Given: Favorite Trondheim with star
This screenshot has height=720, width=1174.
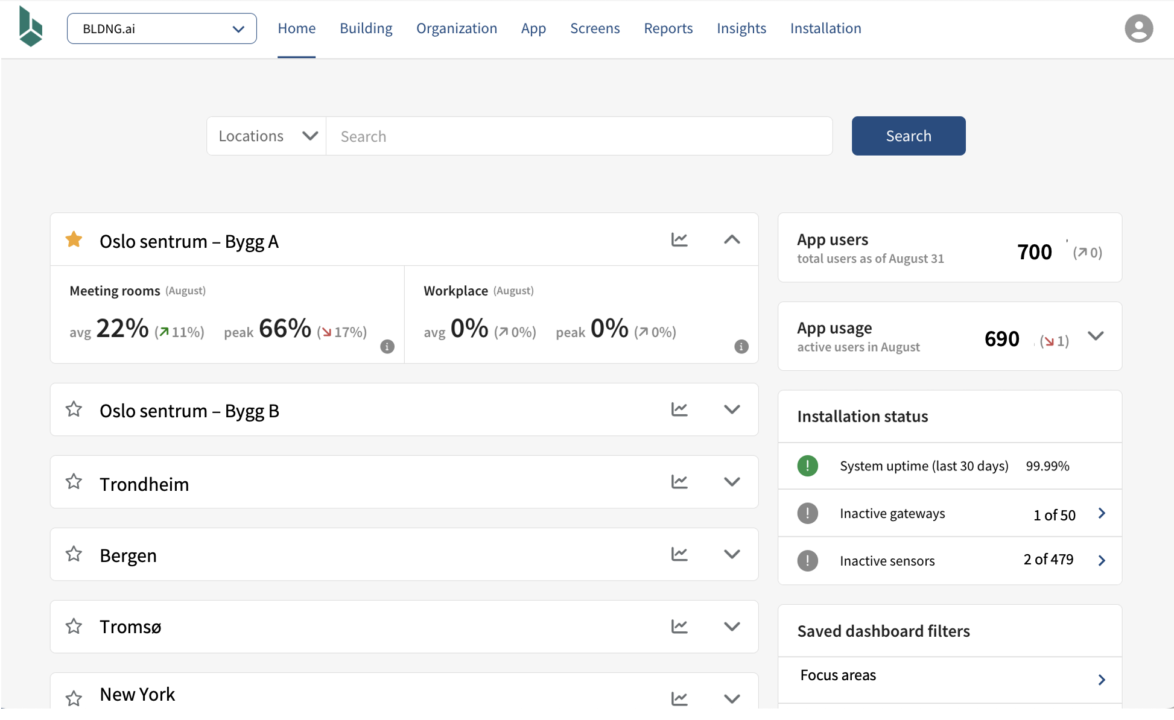Looking at the screenshot, I should pos(74,481).
